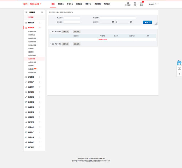Click 批量删除 button above the table
The width and height of the screenshot is (182, 168).
tap(77, 31)
